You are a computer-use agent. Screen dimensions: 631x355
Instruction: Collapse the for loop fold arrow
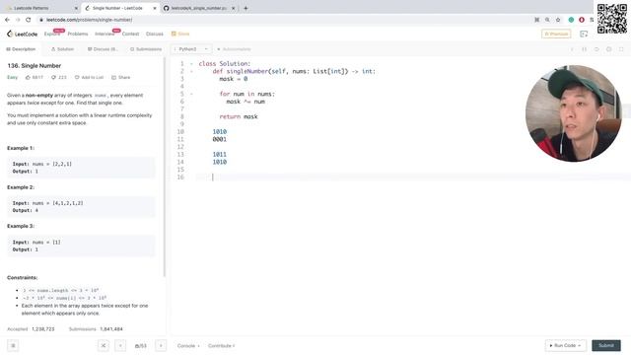(191, 94)
